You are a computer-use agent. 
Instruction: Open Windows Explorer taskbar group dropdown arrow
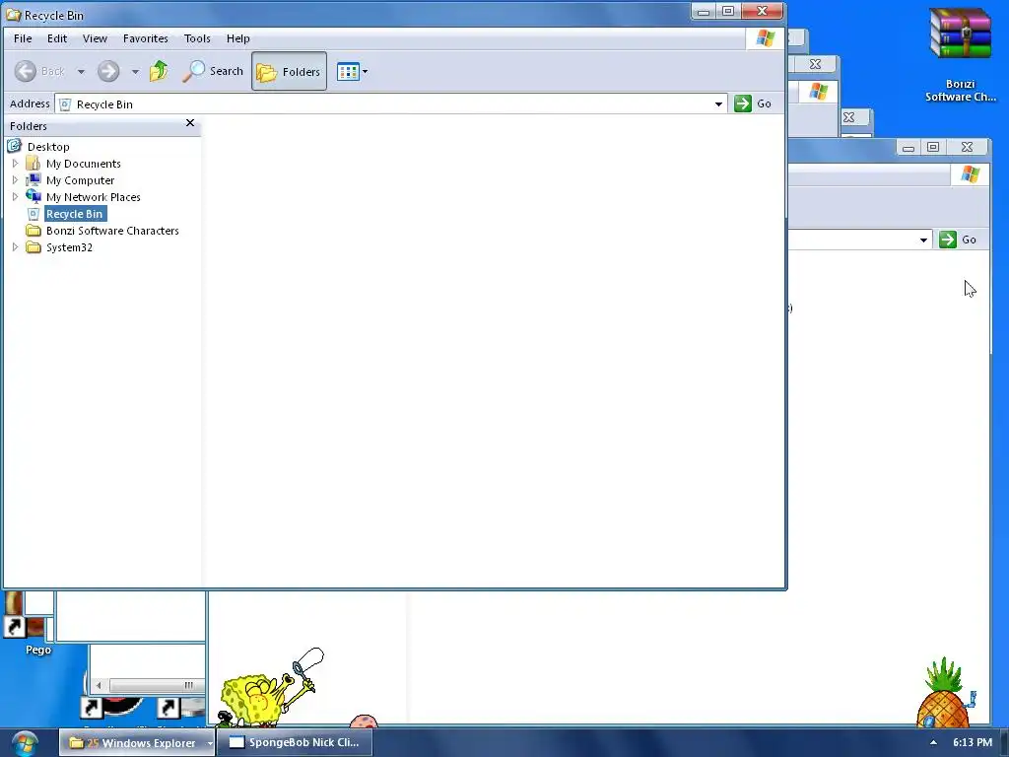click(210, 743)
